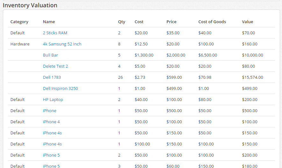Screen dimensions: 282x168
Task: Click the $15,574.00 value cell
Action: [252, 77]
